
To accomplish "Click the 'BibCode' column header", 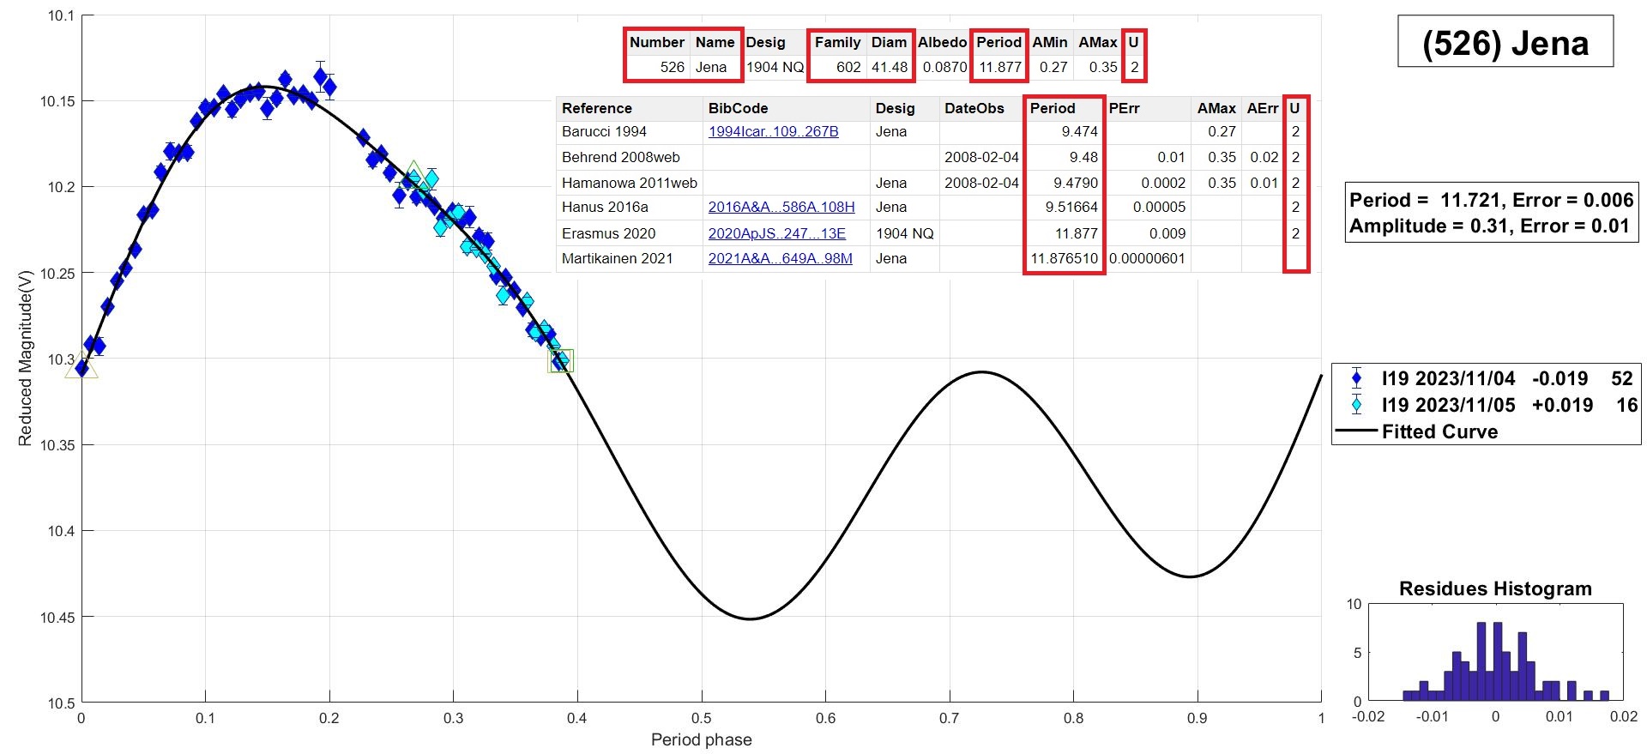I will (x=738, y=108).
